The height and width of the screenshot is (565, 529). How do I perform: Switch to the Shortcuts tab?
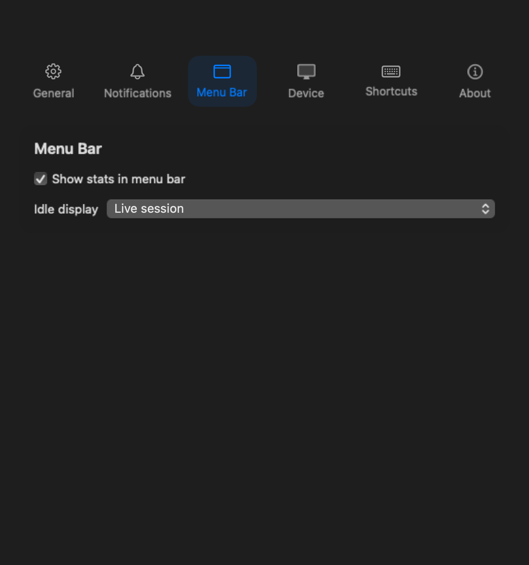pyautogui.click(x=391, y=81)
